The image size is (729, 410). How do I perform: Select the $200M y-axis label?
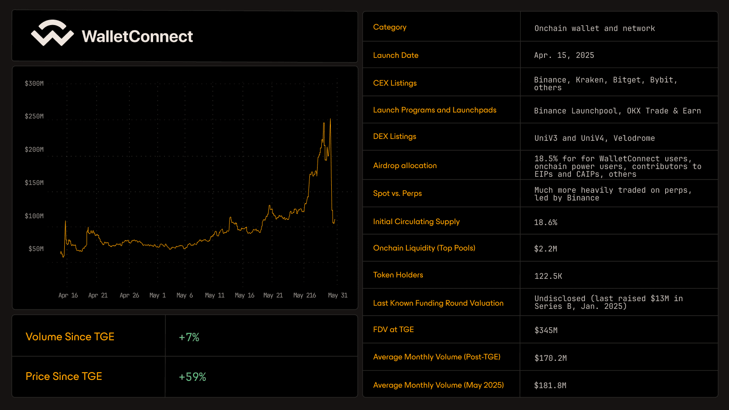(34, 149)
